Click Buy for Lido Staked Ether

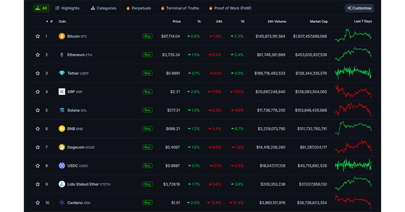pos(147,184)
